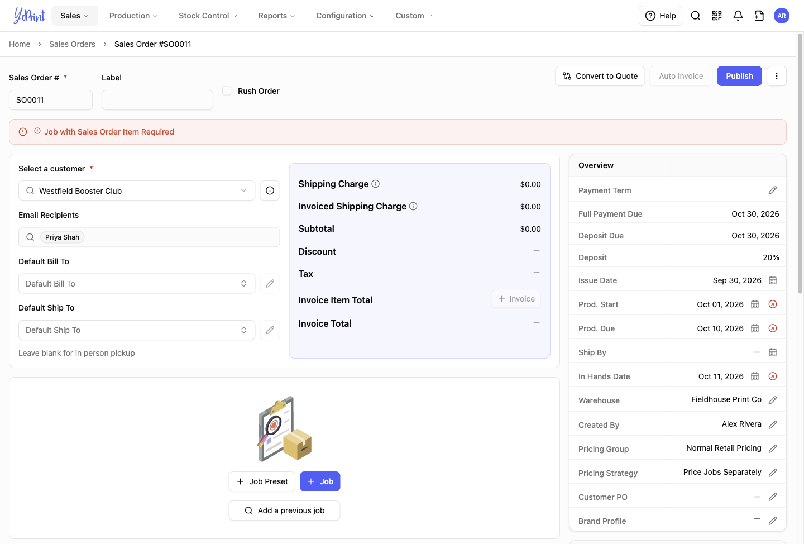Open the Default Ship To dropdown

tap(137, 330)
